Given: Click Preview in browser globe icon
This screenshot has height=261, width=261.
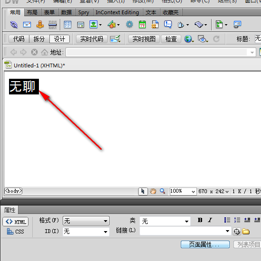Looking at the screenshot, I should pos(189,39).
